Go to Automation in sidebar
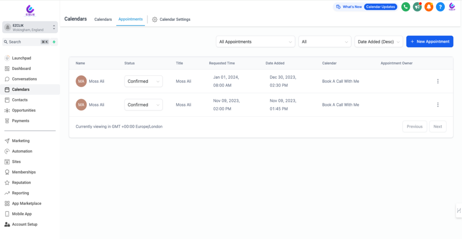Screen dimensions: 462x239 pyautogui.click(x=22, y=151)
